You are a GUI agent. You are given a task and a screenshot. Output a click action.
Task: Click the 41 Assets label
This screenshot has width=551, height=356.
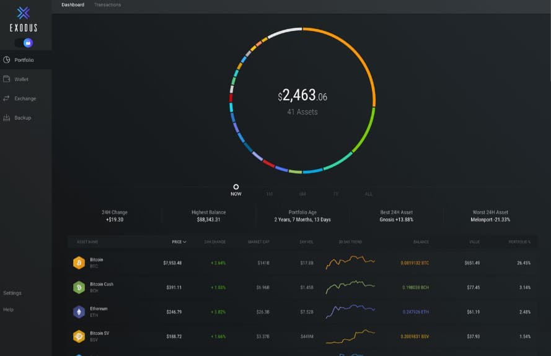click(x=302, y=112)
